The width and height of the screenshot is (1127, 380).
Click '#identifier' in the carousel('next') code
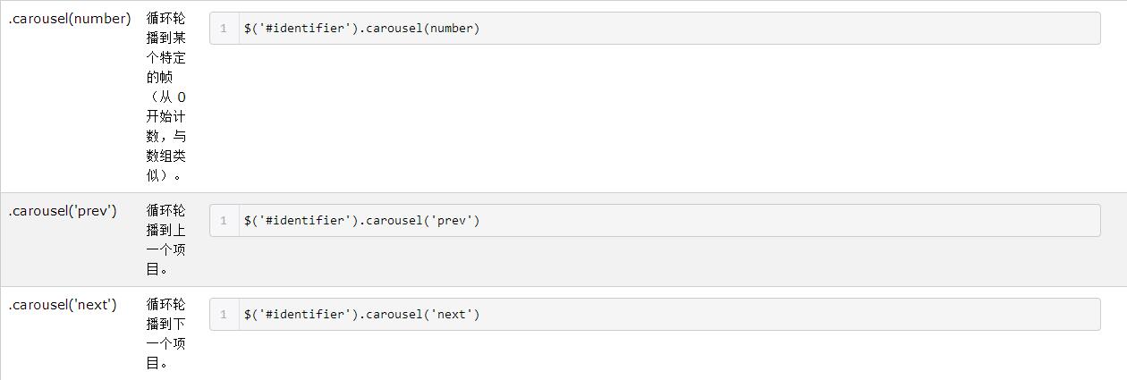pos(302,315)
